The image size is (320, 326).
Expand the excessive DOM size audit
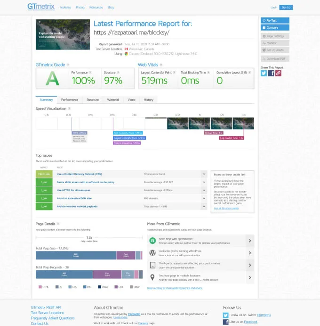204,198
